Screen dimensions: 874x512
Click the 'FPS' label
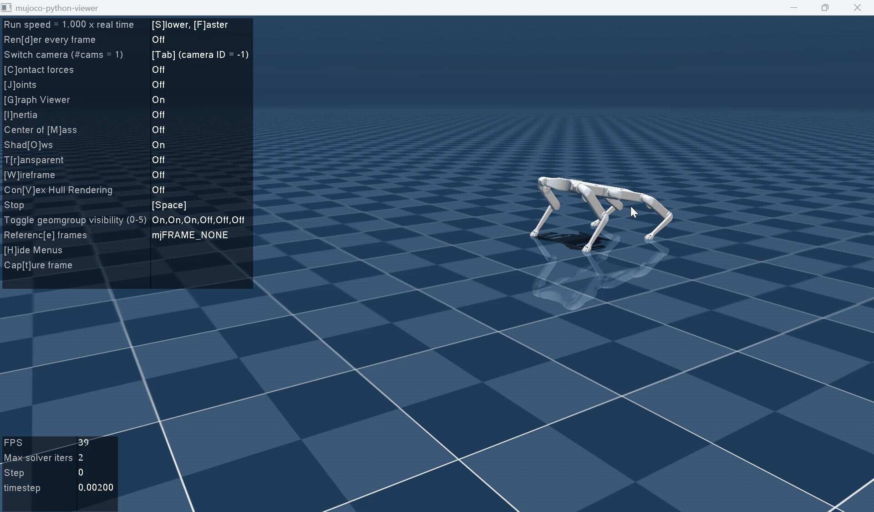point(13,442)
